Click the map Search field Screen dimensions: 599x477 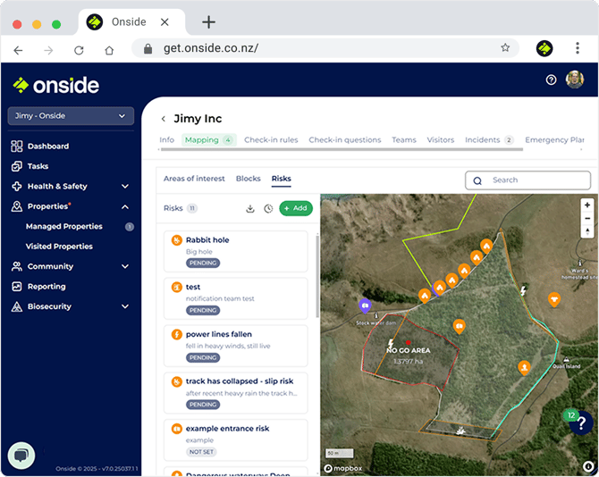[527, 180]
